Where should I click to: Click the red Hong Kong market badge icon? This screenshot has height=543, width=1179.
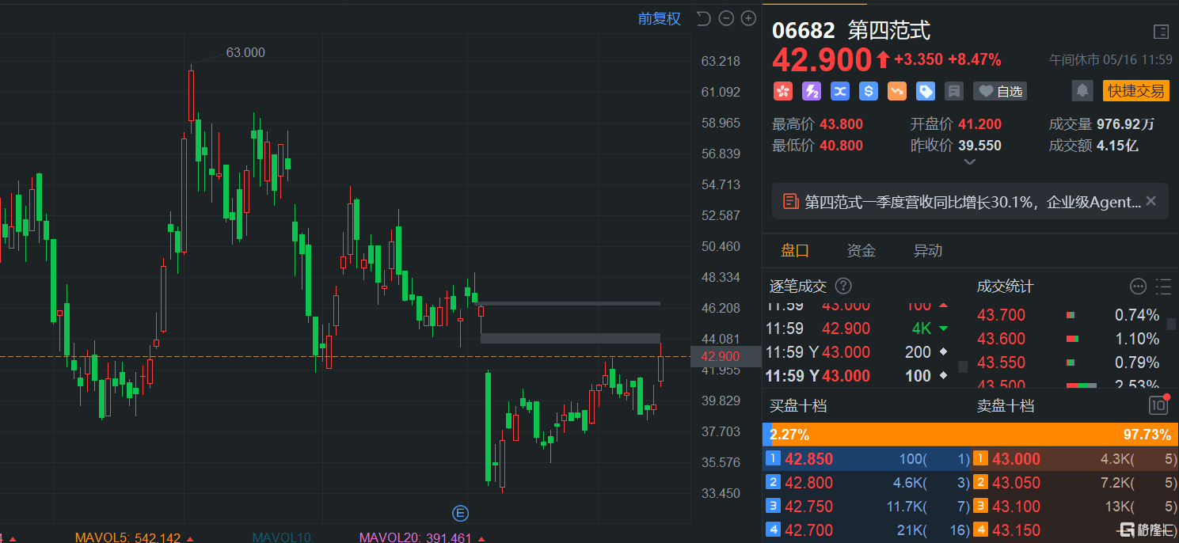point(783,91)
